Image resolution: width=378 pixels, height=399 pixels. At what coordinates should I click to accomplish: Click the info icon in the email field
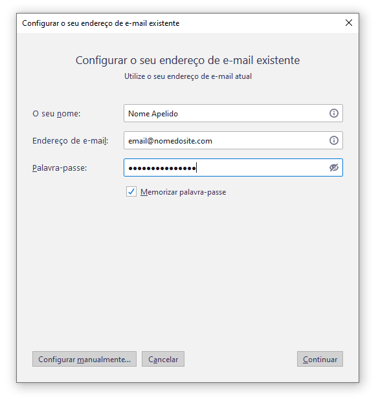click(x=334, y=140)
